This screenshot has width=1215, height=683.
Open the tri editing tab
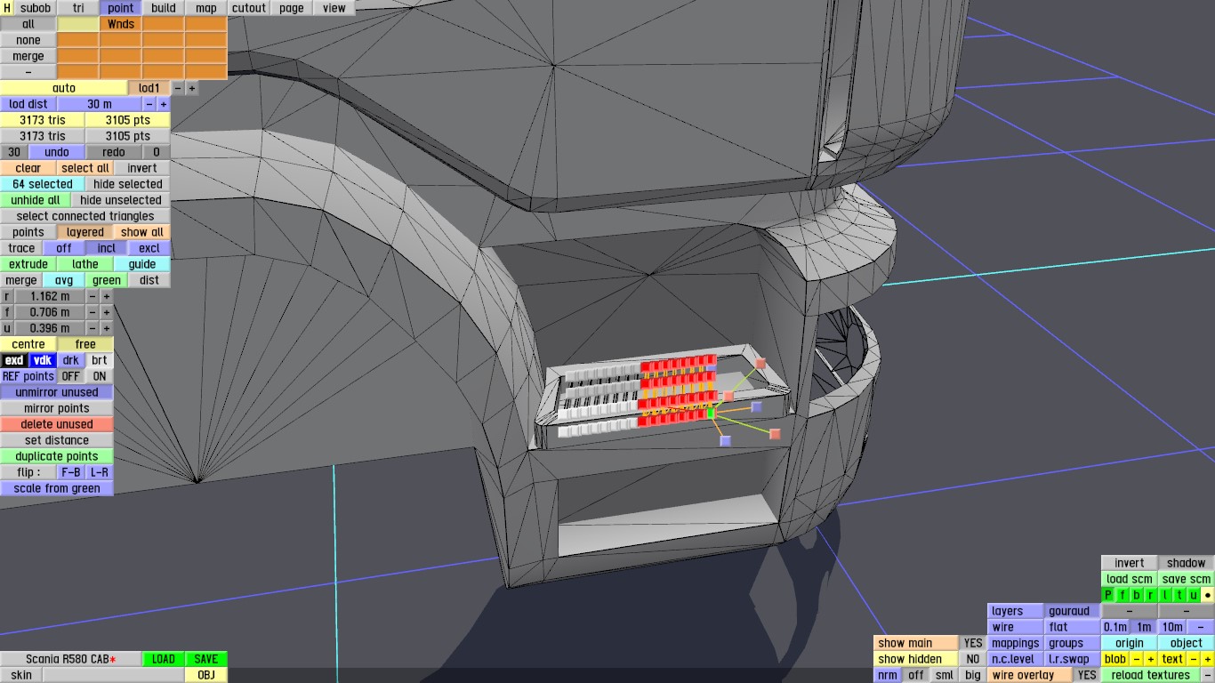pos(78,8)
